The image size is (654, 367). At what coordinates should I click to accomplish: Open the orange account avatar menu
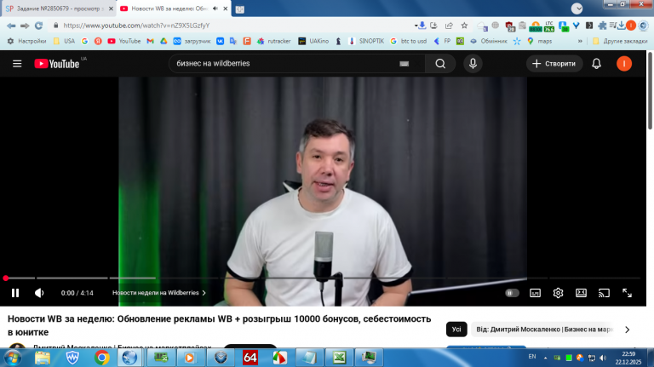(624, 63)
